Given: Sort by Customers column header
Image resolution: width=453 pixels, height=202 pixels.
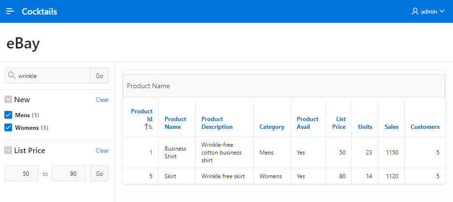Looking at the screenshot, I should pyautogui.click(x=425, y=127).
